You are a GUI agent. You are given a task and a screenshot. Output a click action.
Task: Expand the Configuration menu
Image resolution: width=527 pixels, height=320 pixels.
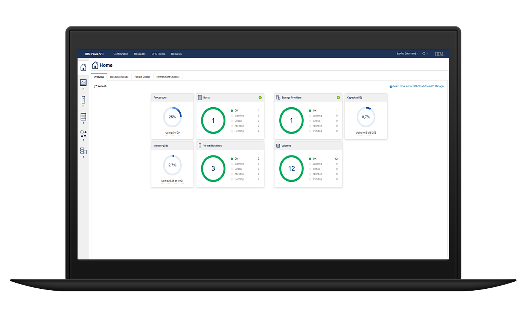click(120, 53)
